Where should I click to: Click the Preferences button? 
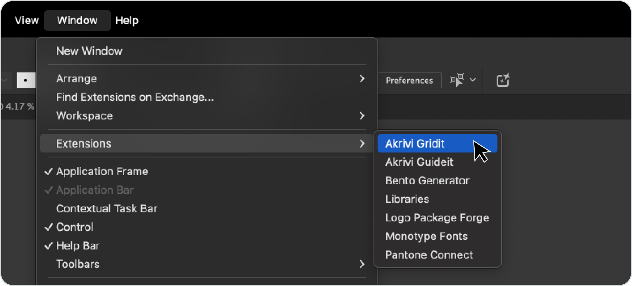[x=409, y=81]
